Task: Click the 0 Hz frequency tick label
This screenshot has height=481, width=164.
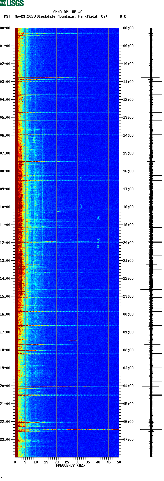Action: click(15, 462)
